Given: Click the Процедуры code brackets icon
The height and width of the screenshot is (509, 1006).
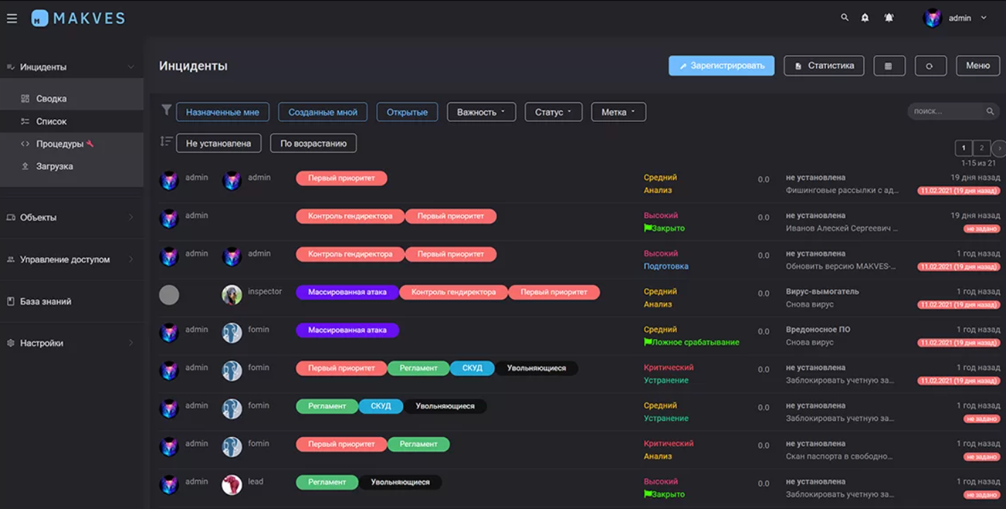Looking at the screenshot, I should tap(25, 144).
